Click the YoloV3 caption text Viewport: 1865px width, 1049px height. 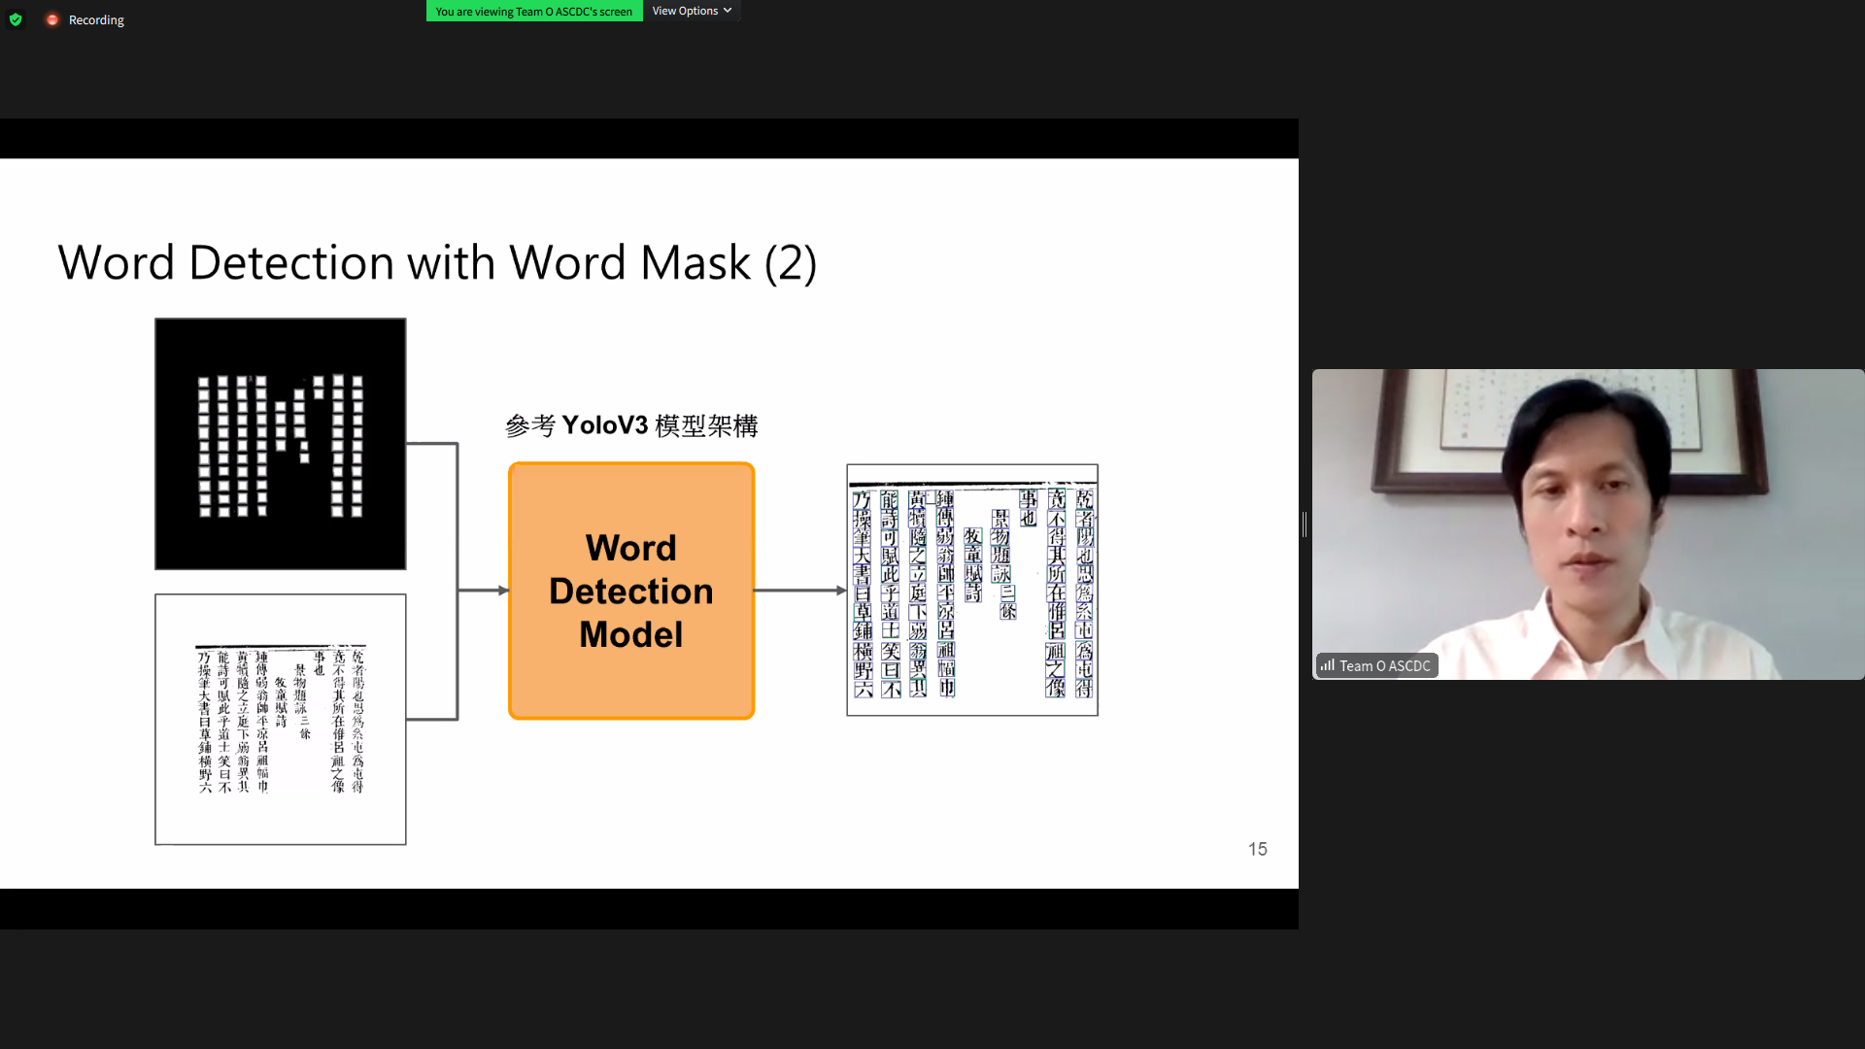(x=631, y=425)
